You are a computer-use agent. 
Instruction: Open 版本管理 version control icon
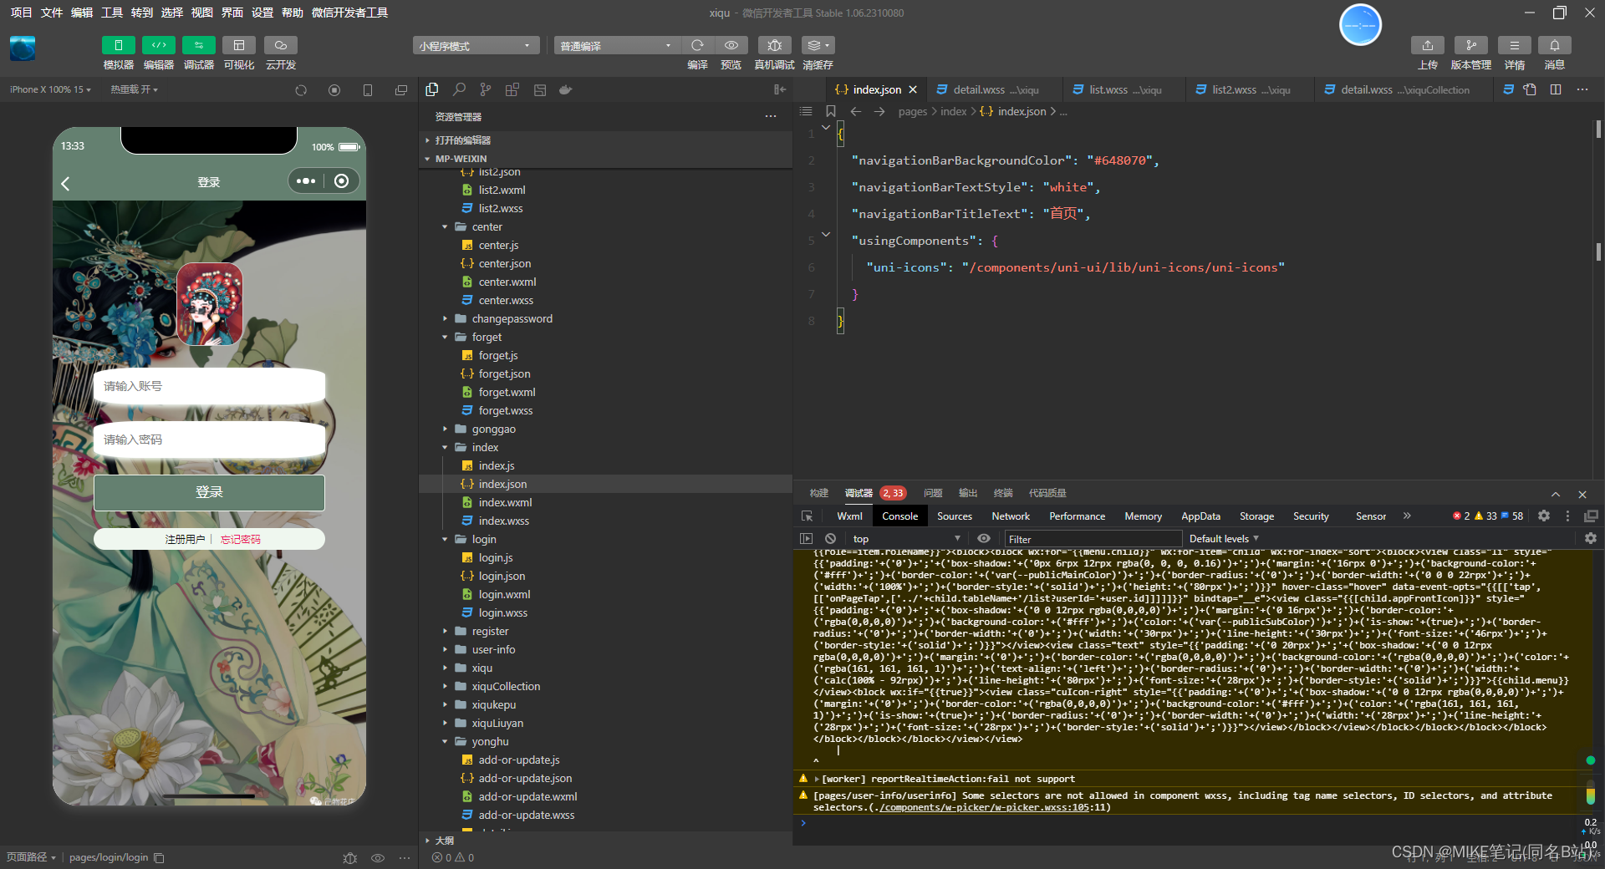1470,45
